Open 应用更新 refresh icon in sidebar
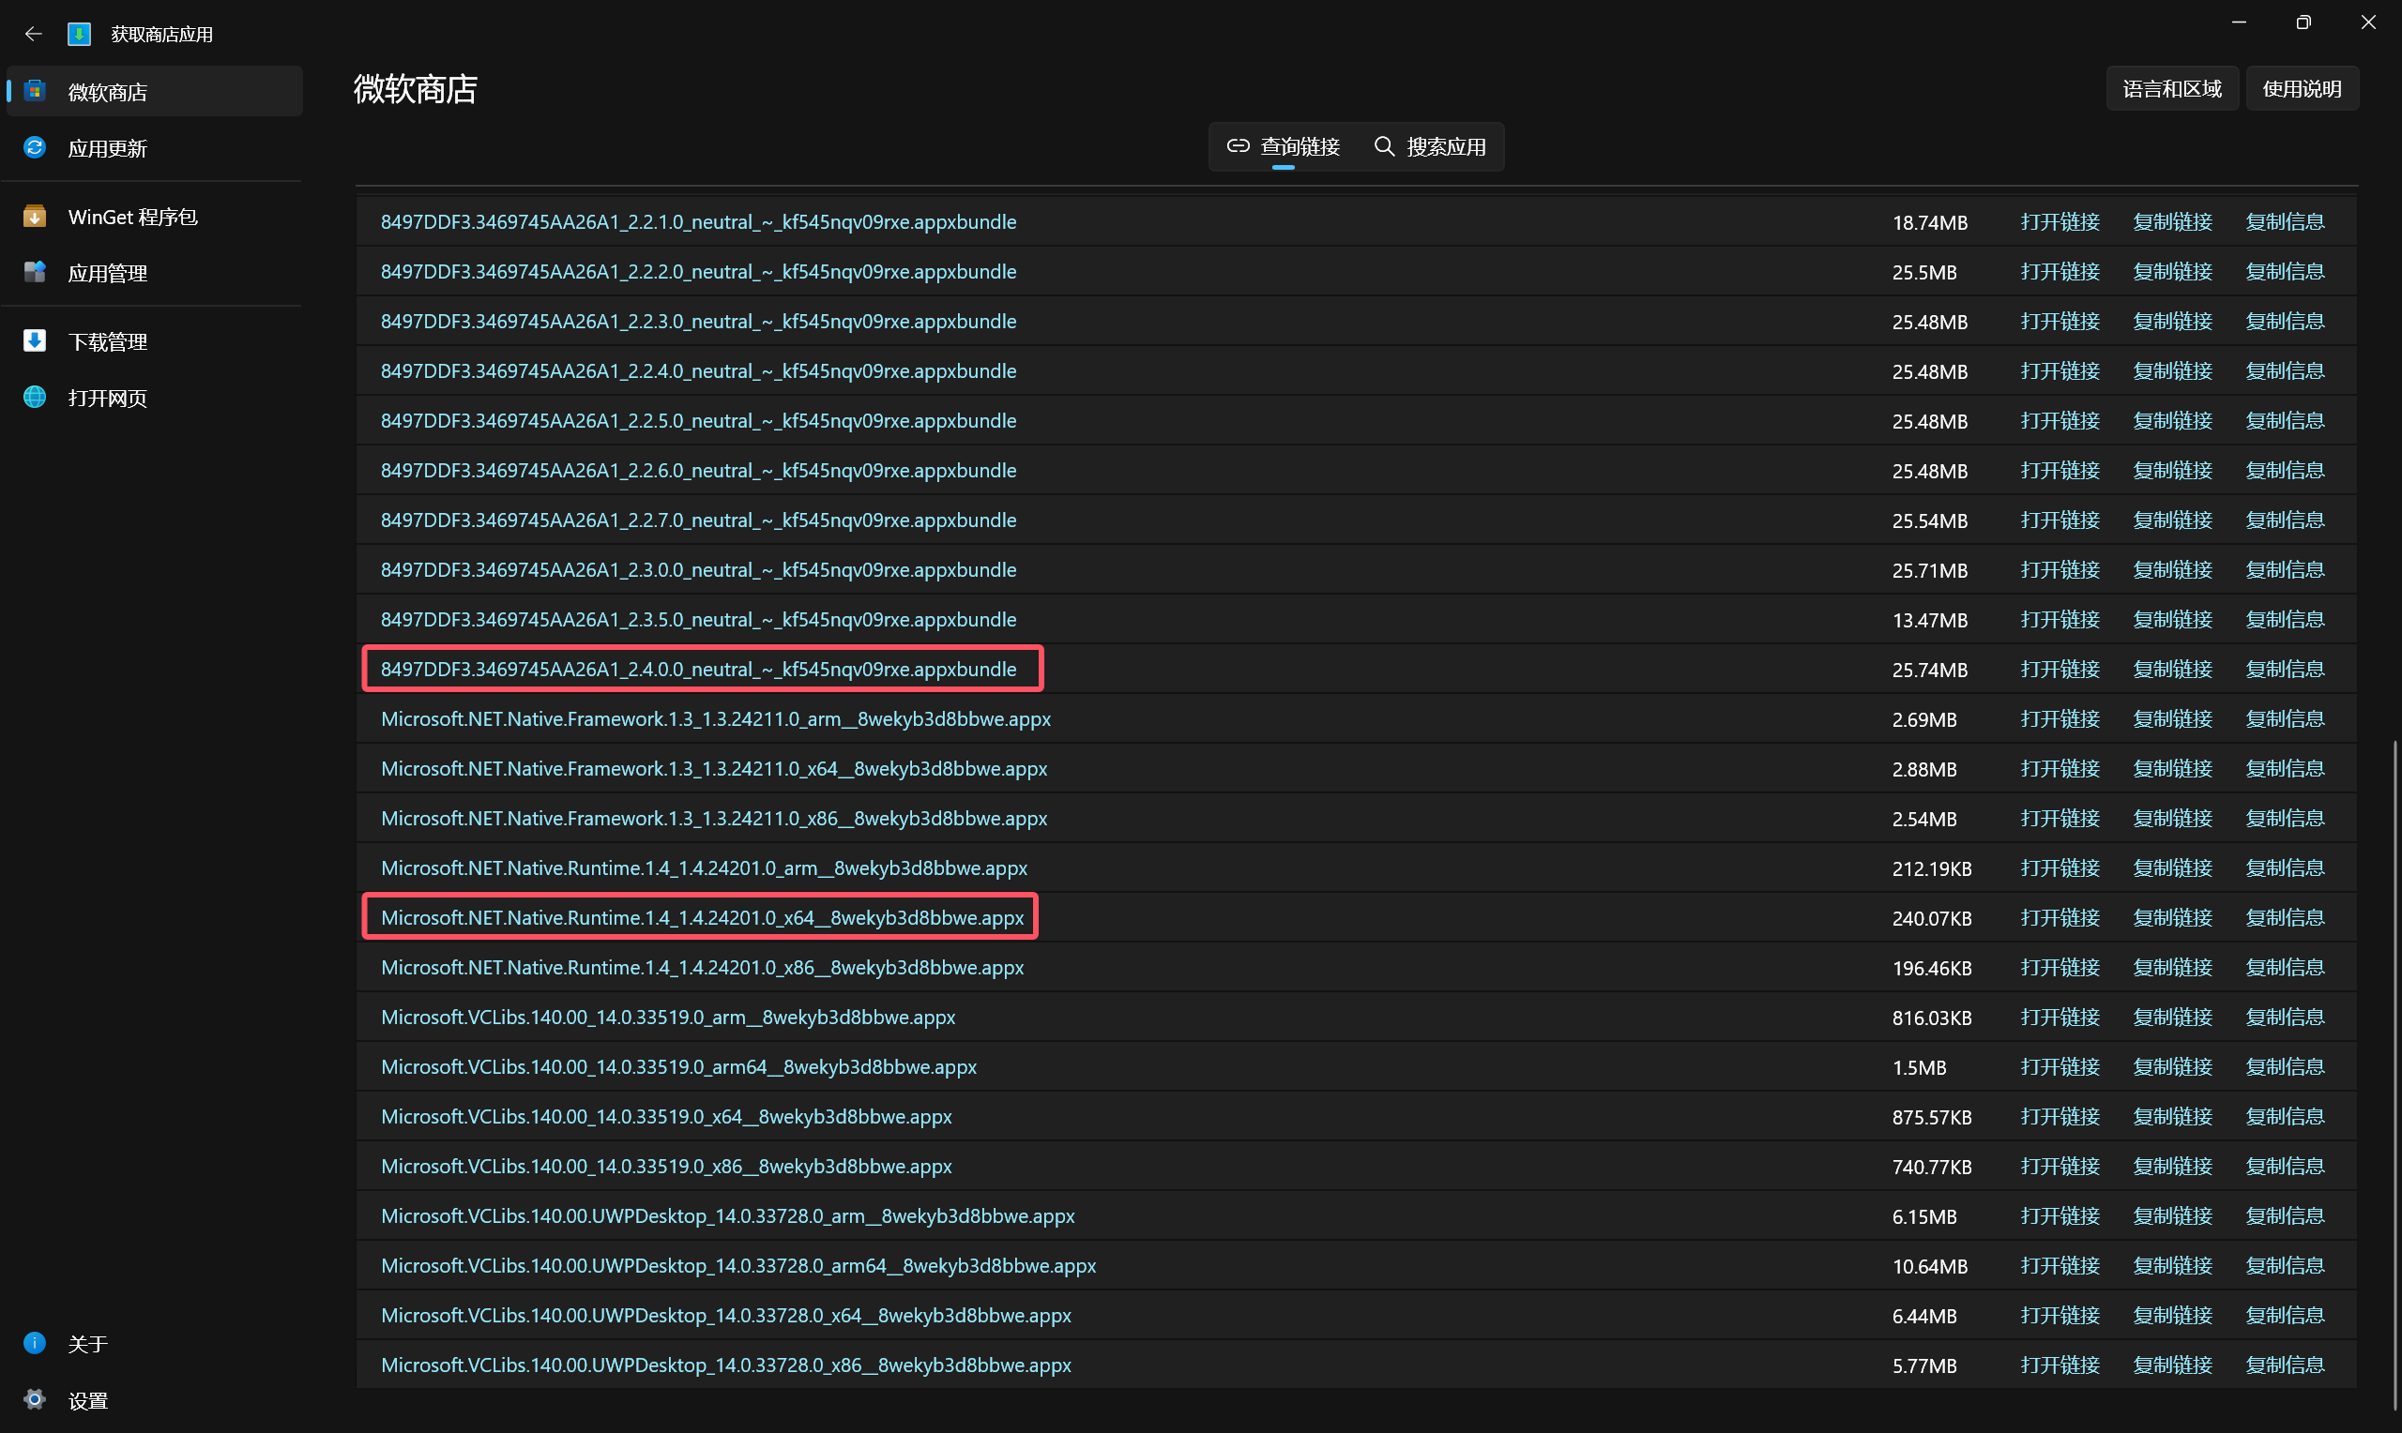This screenshot has height=1433, width=2402. [35, 148]
